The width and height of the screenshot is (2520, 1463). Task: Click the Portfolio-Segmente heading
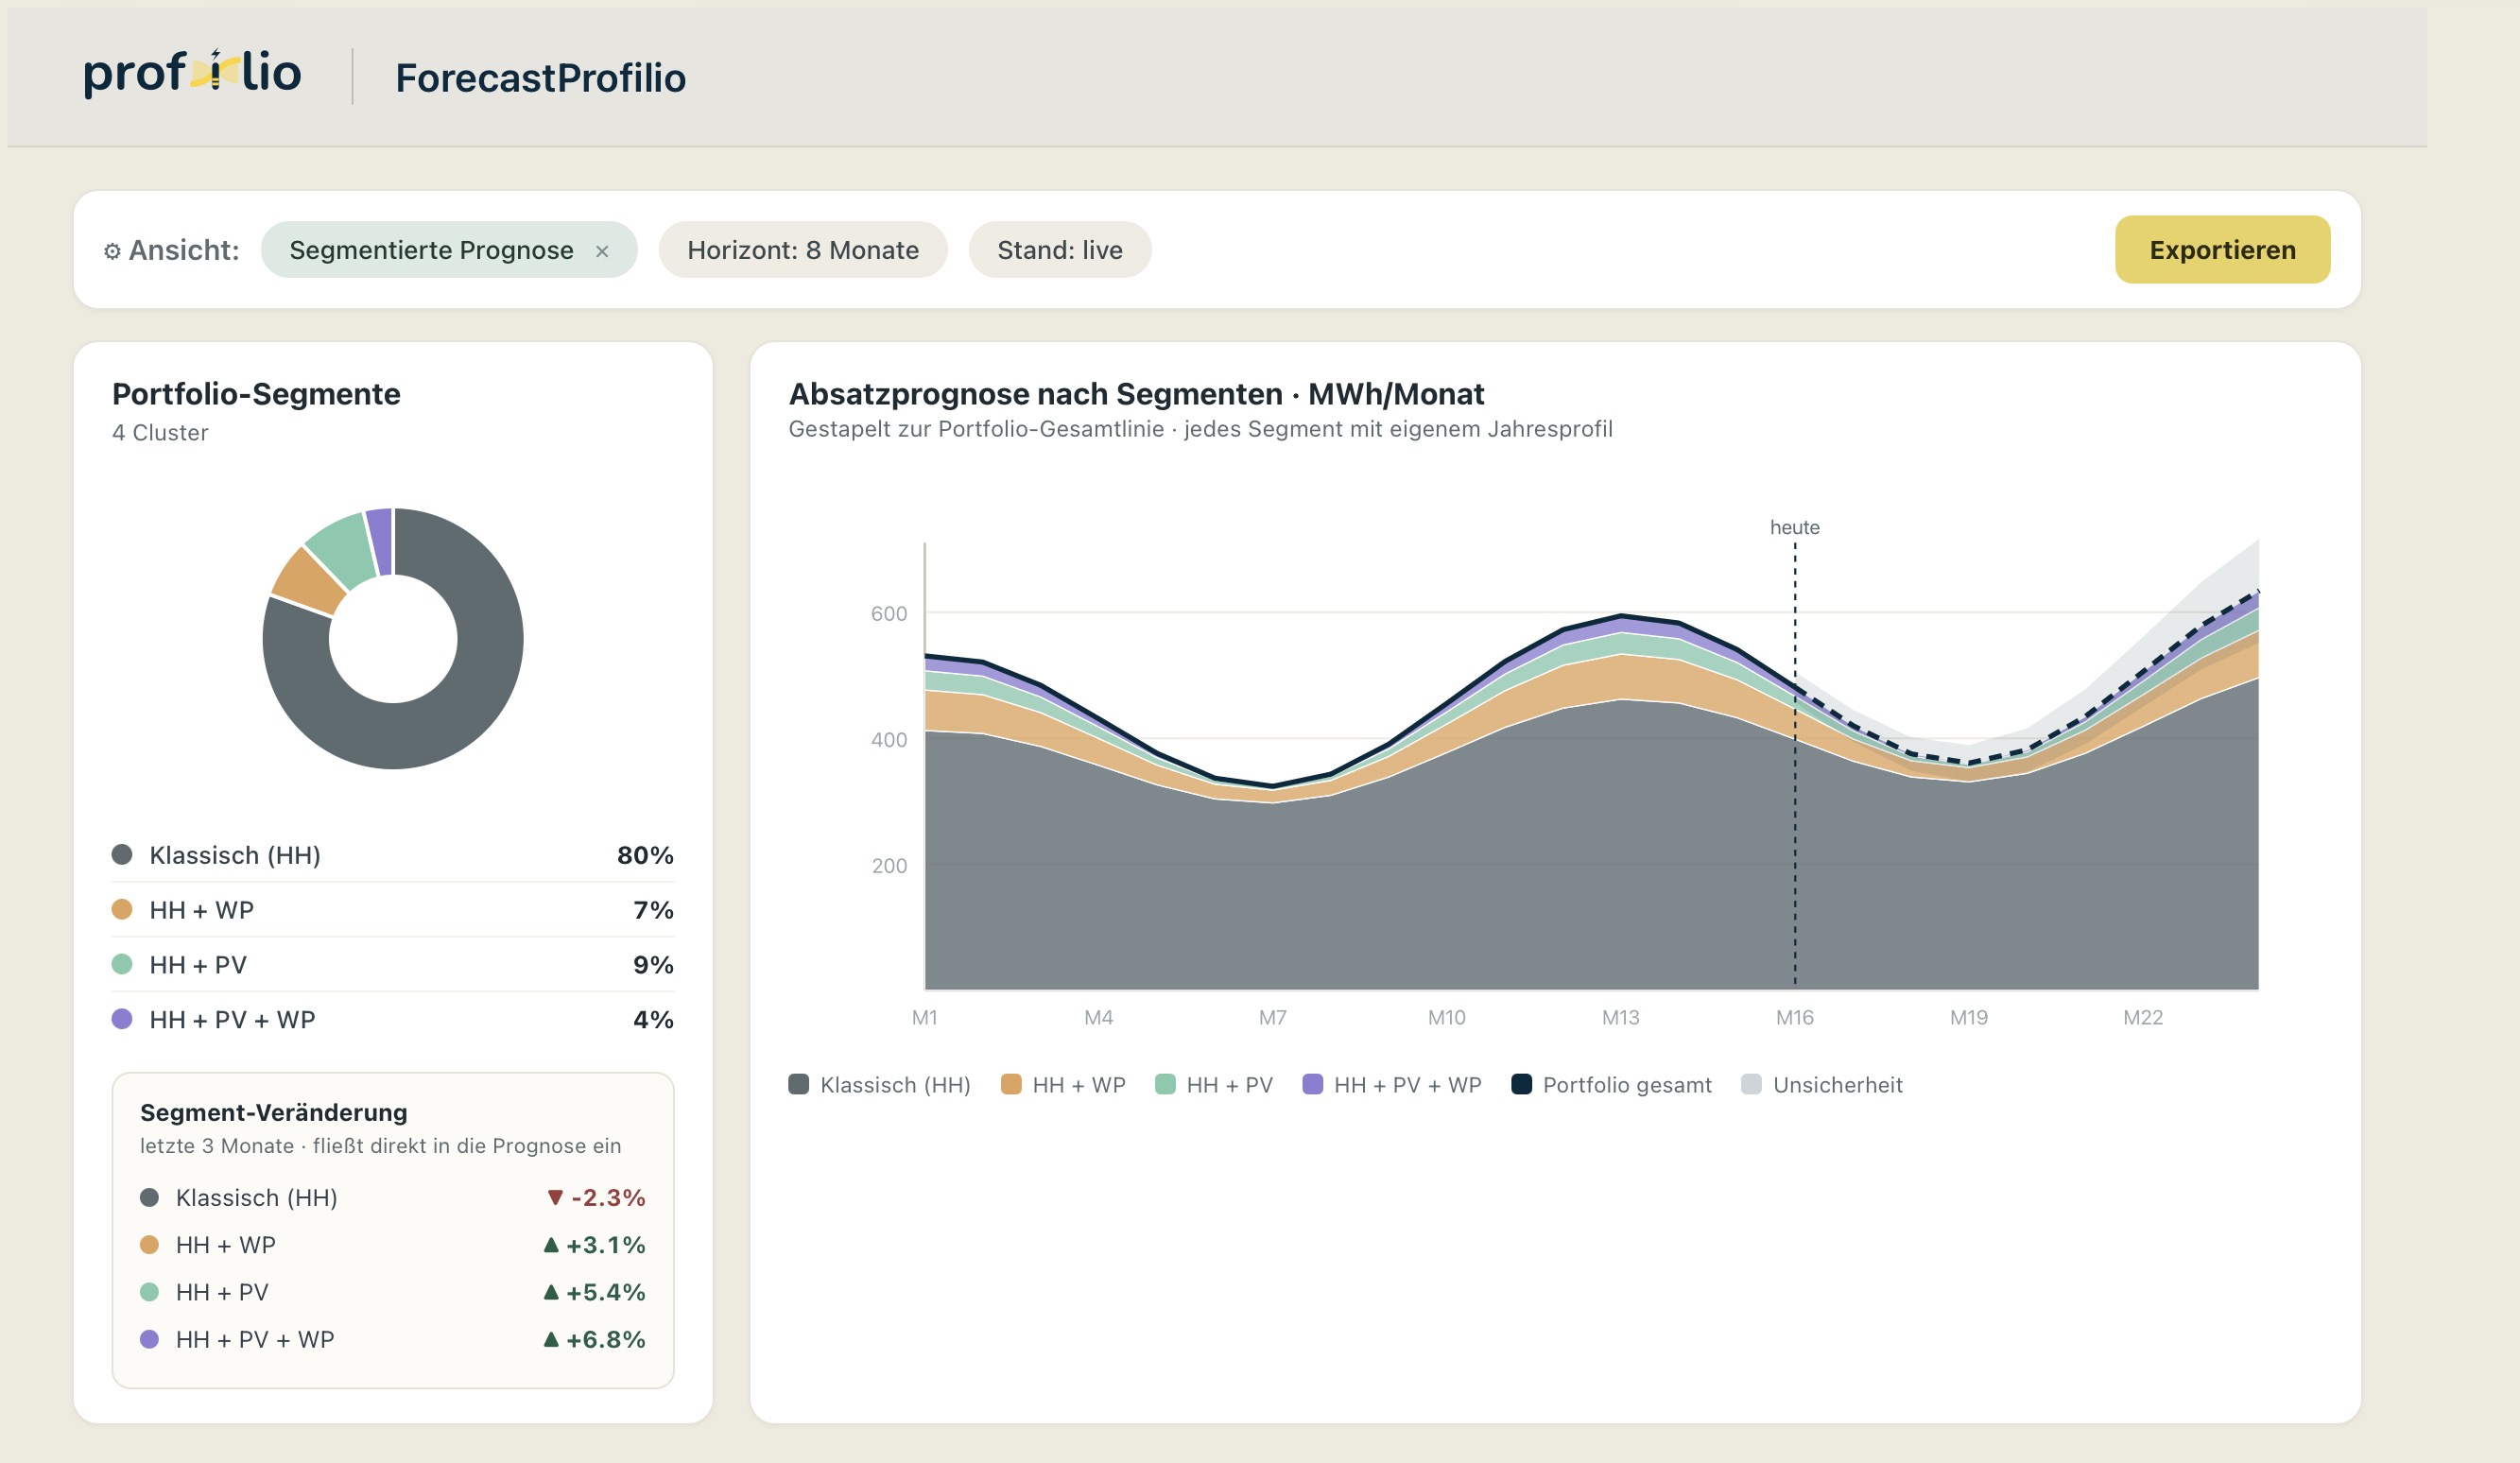coord(256,394)
